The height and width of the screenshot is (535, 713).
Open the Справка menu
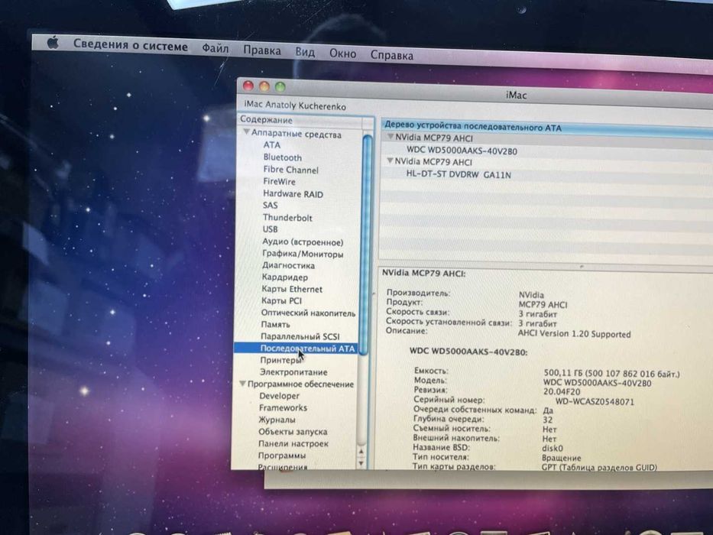click(392, 56)
